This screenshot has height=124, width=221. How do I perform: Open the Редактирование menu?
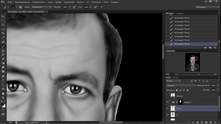tap(22, 2)
